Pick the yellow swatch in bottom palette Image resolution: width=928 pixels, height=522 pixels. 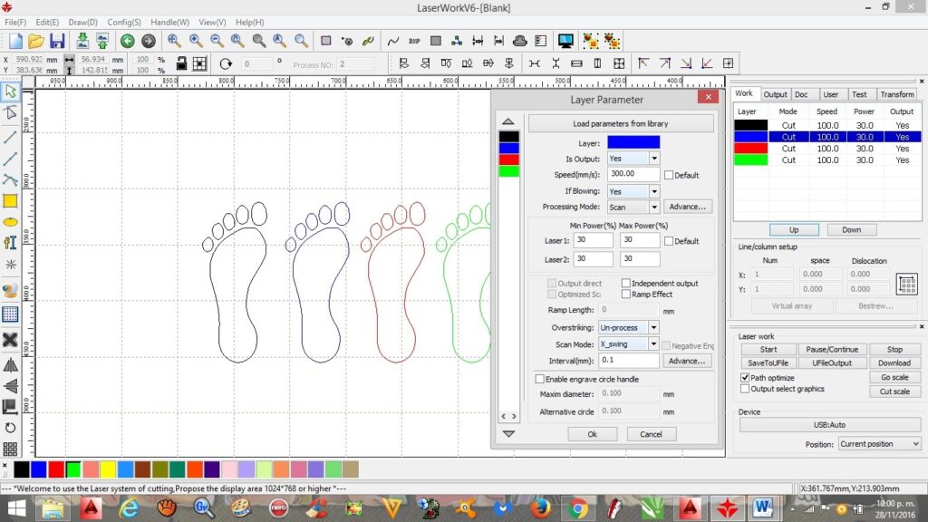(x=107, y=469)
